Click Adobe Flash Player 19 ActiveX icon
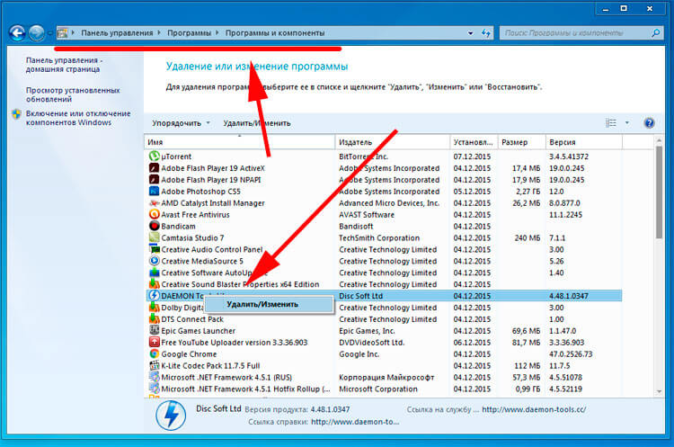The height and width of the screenshot is (447, 674). [154, 168]
